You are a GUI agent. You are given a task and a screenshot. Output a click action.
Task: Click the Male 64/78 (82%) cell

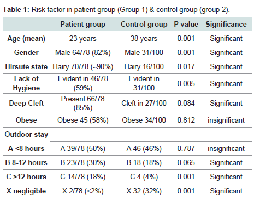83,52
